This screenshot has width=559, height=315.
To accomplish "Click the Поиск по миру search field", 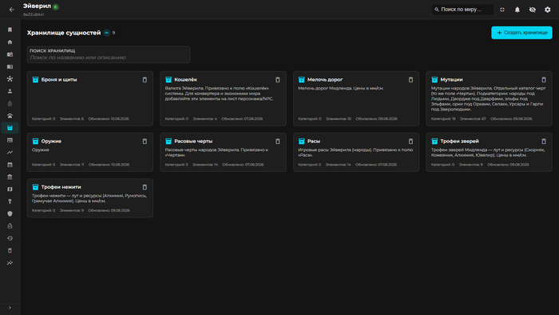I will 462,10.
